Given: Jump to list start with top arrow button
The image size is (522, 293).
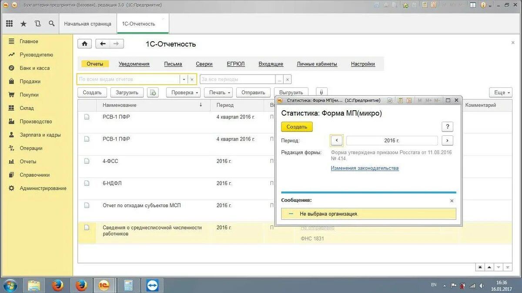Looking at the screenshot, I should click(x=479, y=267).
